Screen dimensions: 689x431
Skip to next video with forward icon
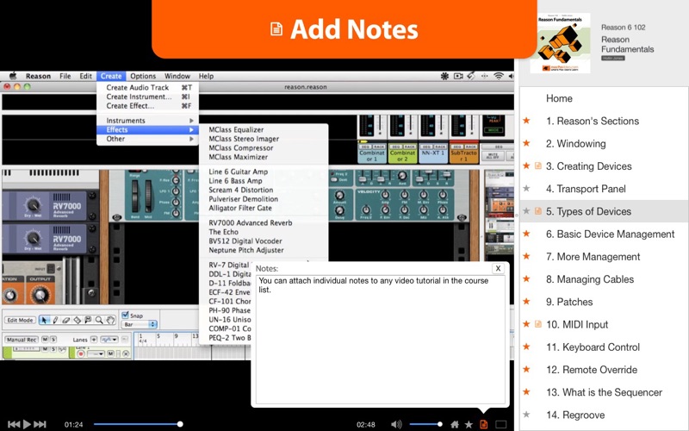pyautogui.click(x=40, y=424)
